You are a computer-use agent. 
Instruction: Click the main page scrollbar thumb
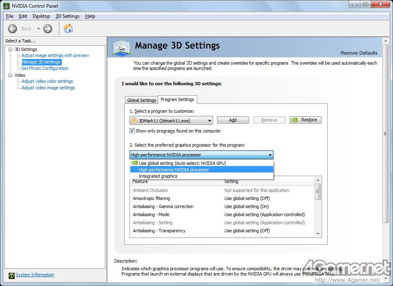coord(385,133)
